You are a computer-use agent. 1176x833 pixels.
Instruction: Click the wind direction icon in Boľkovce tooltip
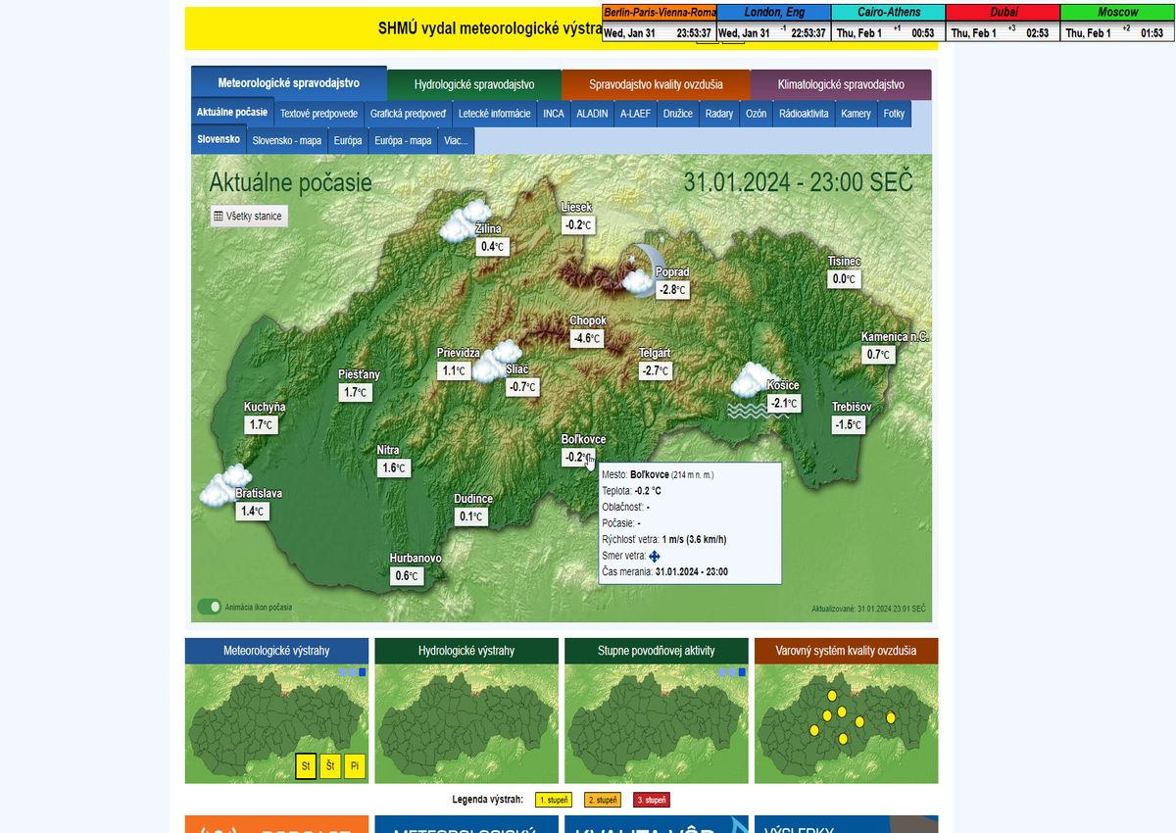pos(655,556)
